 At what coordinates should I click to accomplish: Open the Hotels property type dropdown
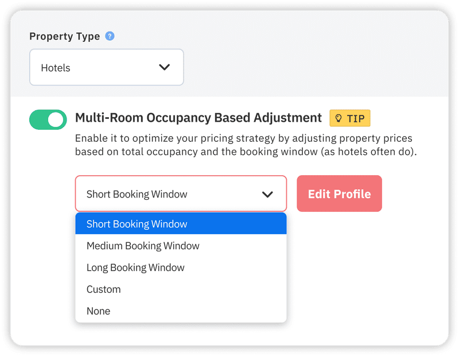click(x=106, y=67)
